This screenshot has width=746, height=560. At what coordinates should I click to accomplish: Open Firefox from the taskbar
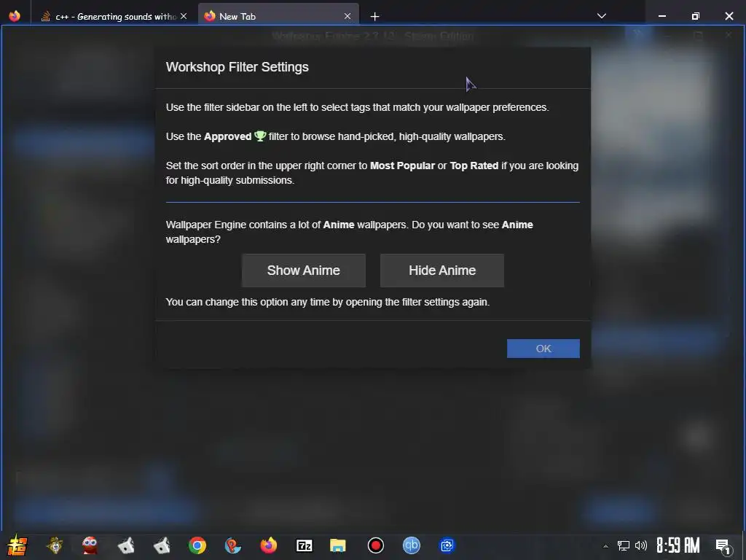268,545
